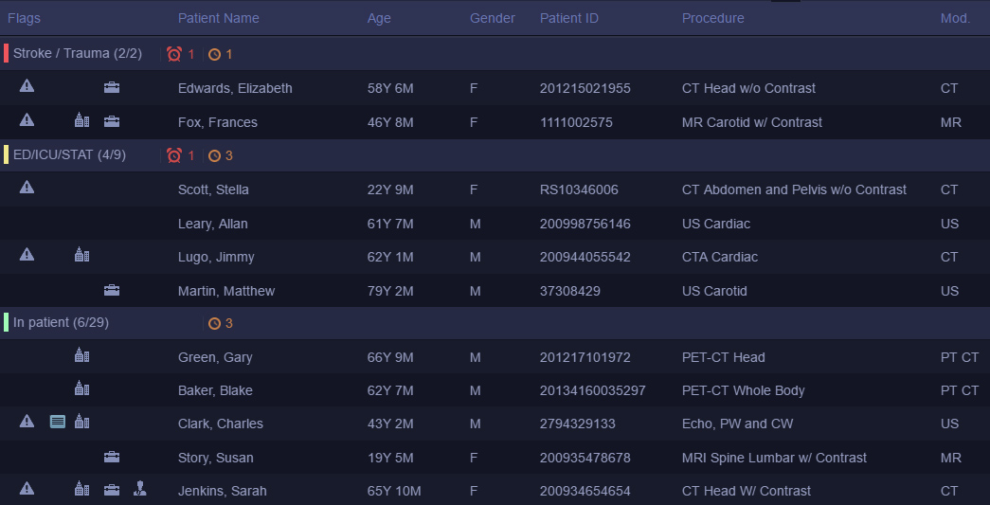Screen dimensions: 990x505
Task: Click patient ID RS10346006
Action: (x=579, y=190)
